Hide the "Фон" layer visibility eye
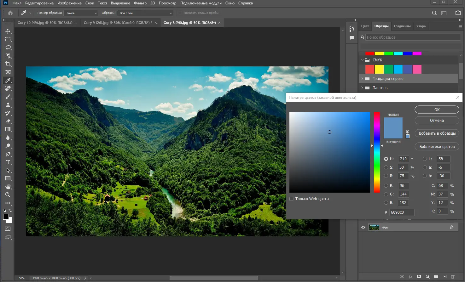The image size is (465, 282). click(x=363, y=227)
